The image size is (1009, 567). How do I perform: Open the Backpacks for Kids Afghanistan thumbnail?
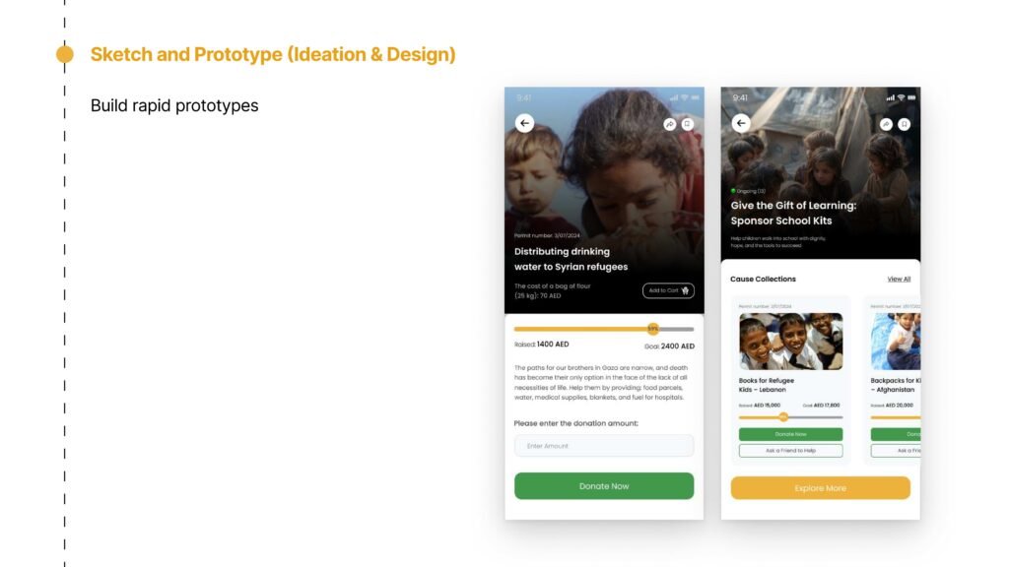pos(896,341)
